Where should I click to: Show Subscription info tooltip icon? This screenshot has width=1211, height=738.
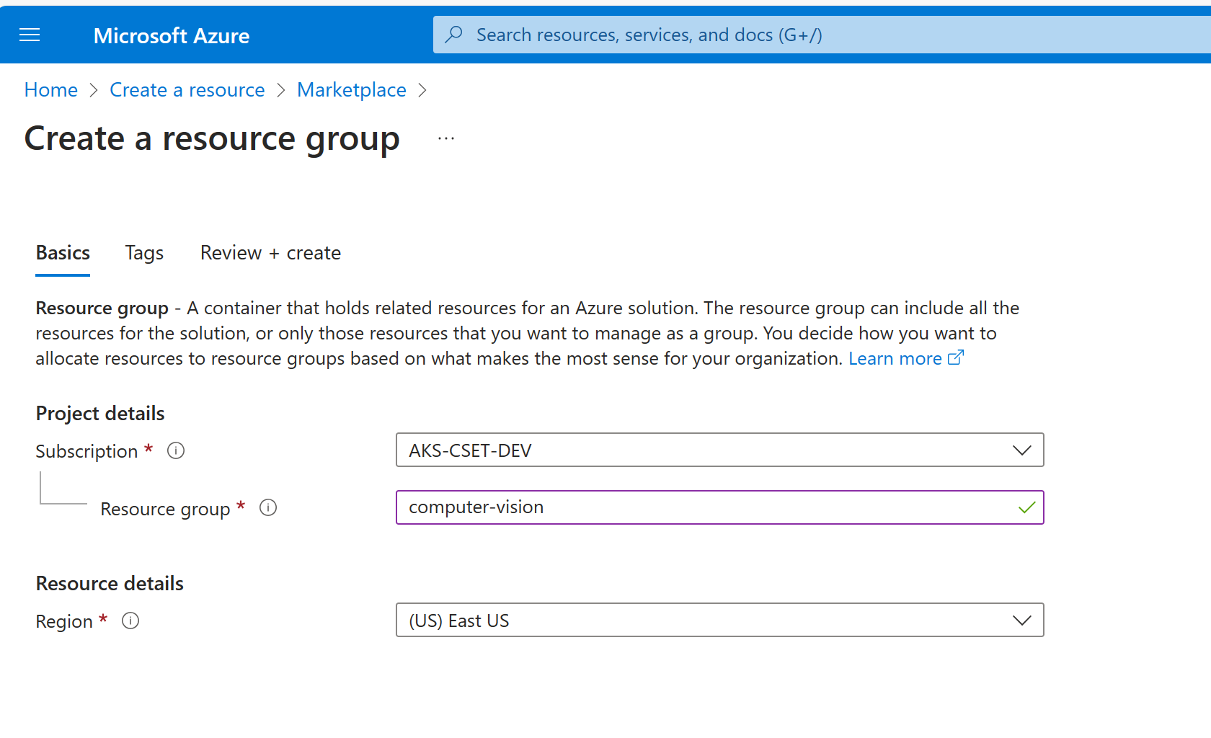click(x=176, y=450)
